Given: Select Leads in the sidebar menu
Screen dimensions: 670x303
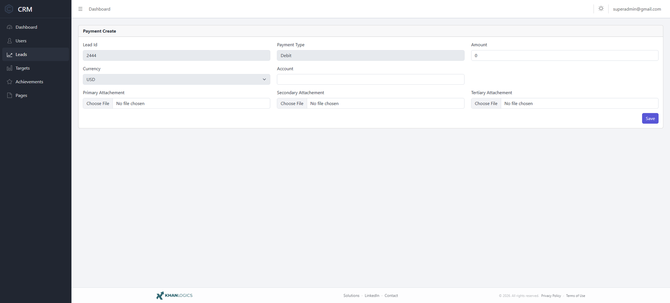Looking at the screenshot, I should pyautogui.click(x=36, y=55).
